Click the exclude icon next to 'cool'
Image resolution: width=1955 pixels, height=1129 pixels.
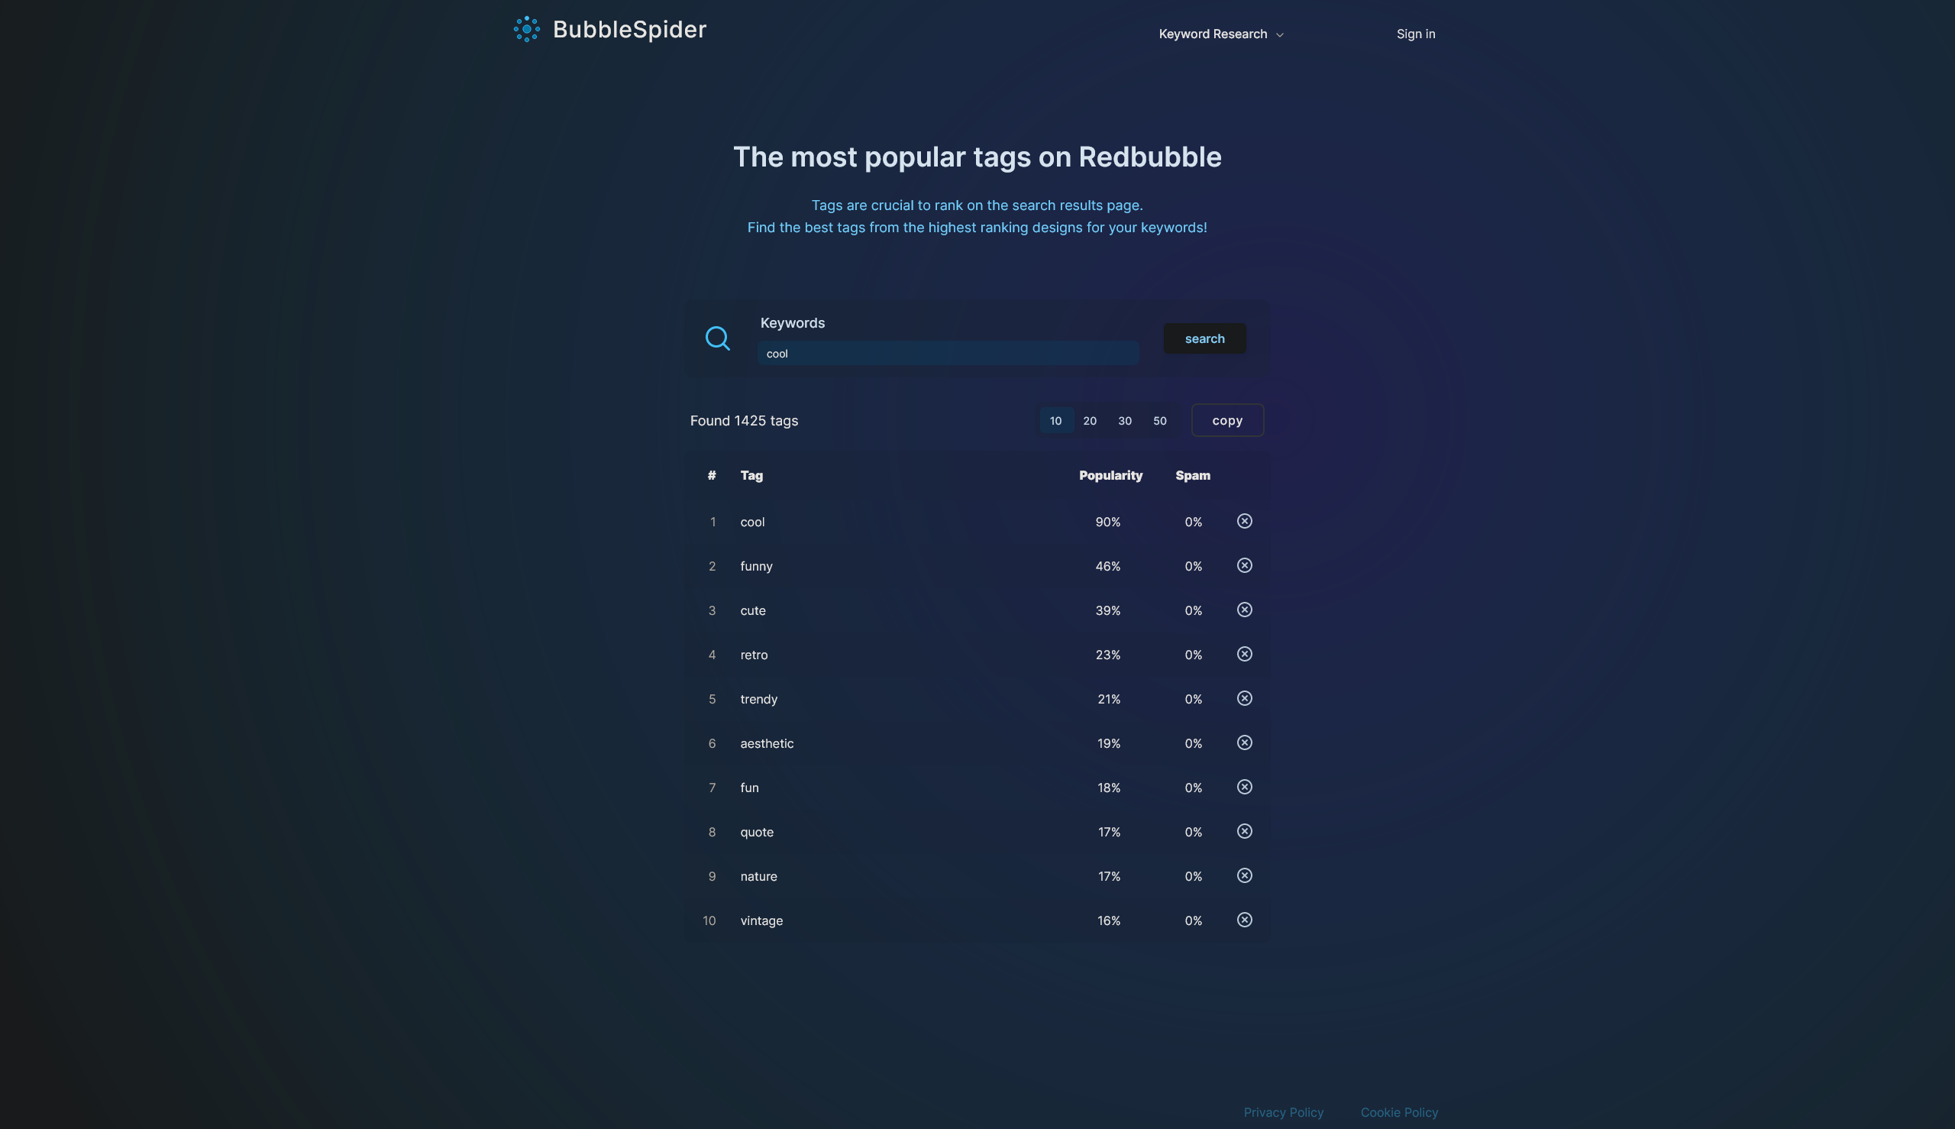pos(1242,522)
